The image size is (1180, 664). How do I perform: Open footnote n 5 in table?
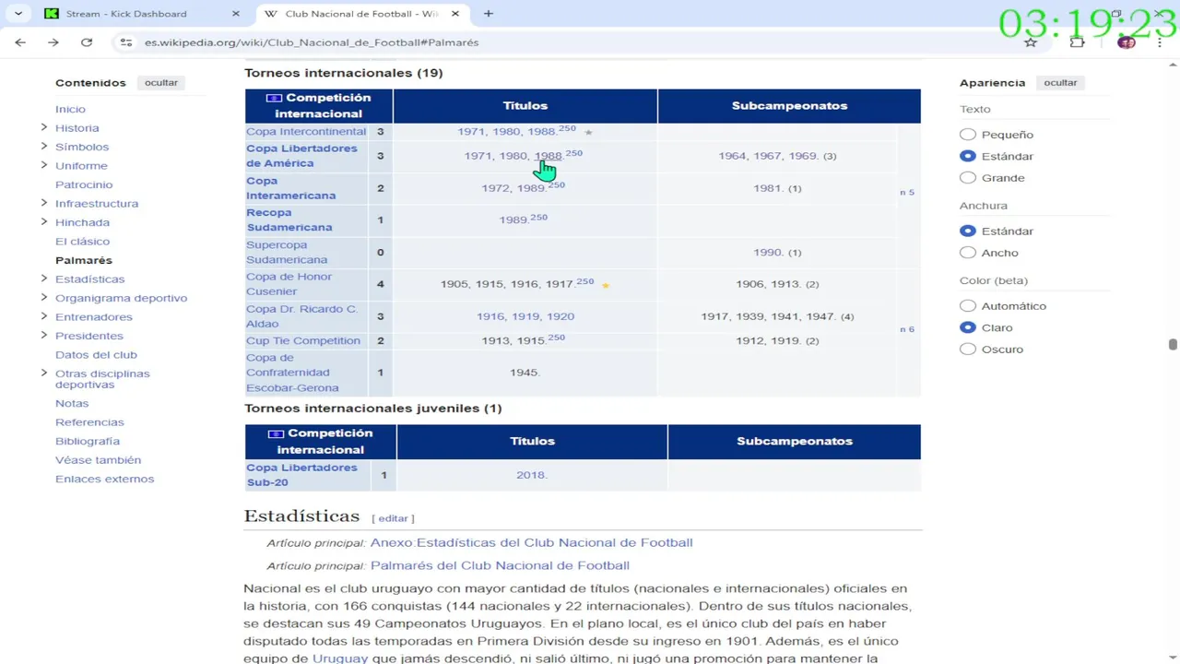[907, 193]
